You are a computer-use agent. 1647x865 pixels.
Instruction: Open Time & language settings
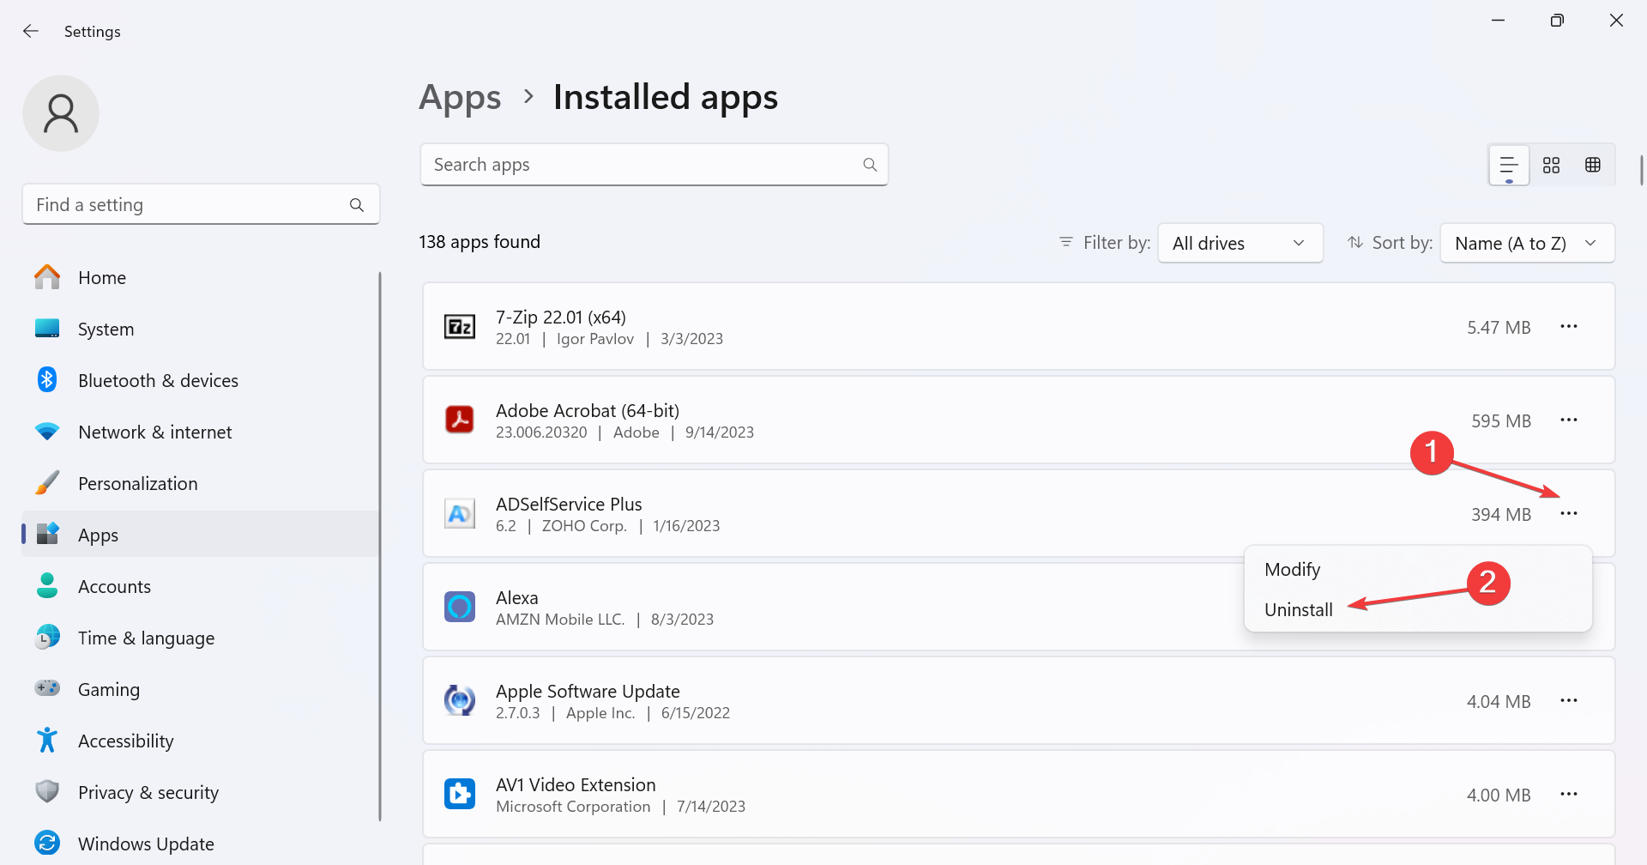pos(200,638)
